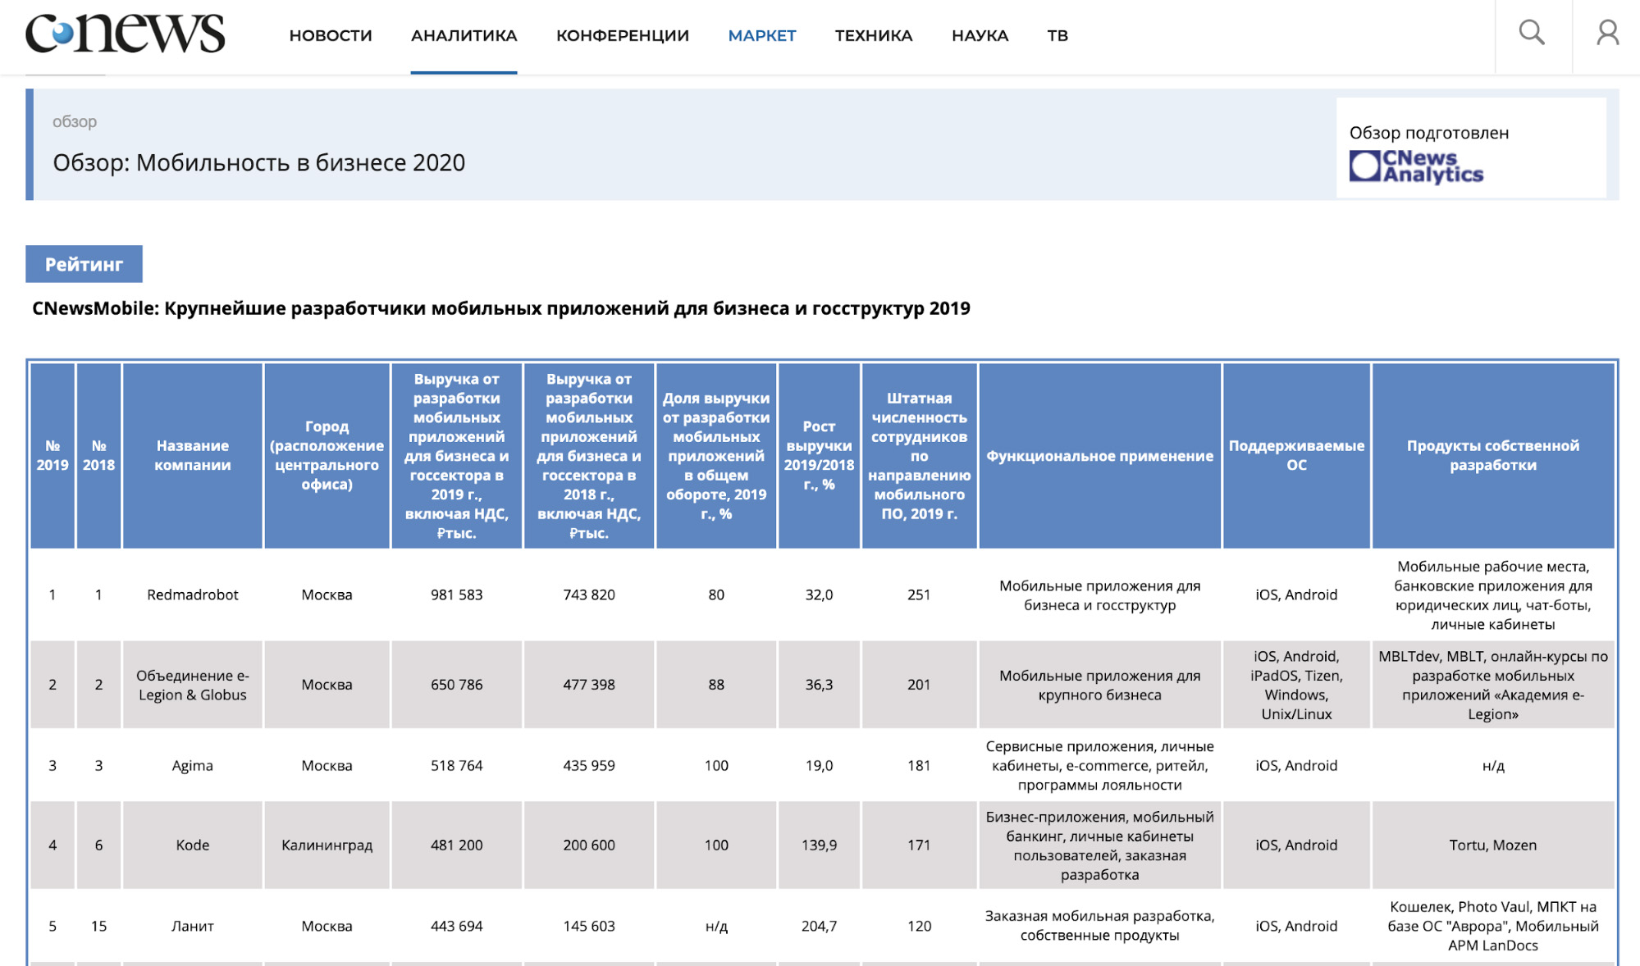Click the 'Доля выручки' column header
Image resolution: width=1640 pixels, height=966 pixels.
[716, 455]
